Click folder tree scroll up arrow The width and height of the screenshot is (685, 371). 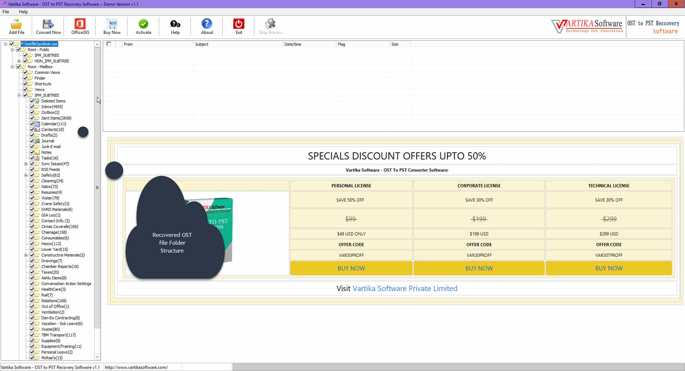(x=97, y=44)
